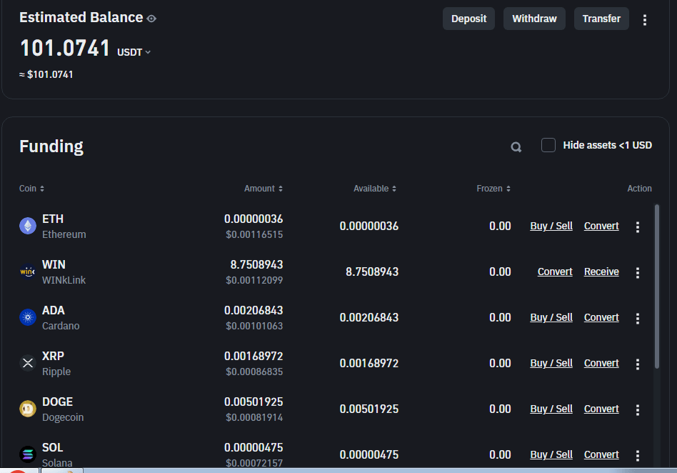Click the Cardano coin icon
677x473 pixels.
coord(28,317)
